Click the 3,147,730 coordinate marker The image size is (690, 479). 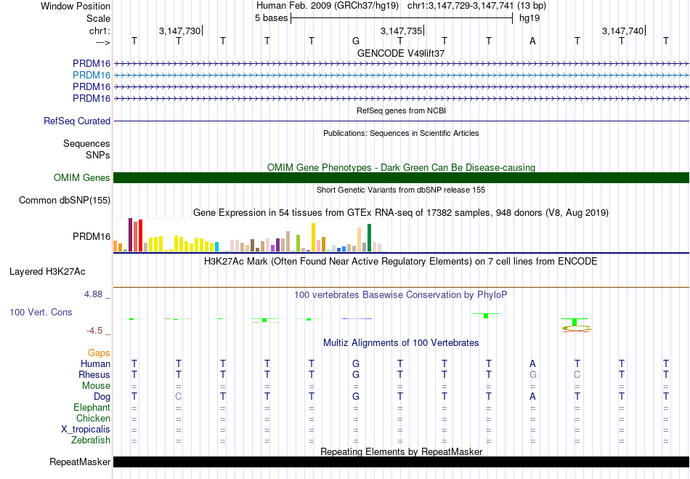[179, 31]
